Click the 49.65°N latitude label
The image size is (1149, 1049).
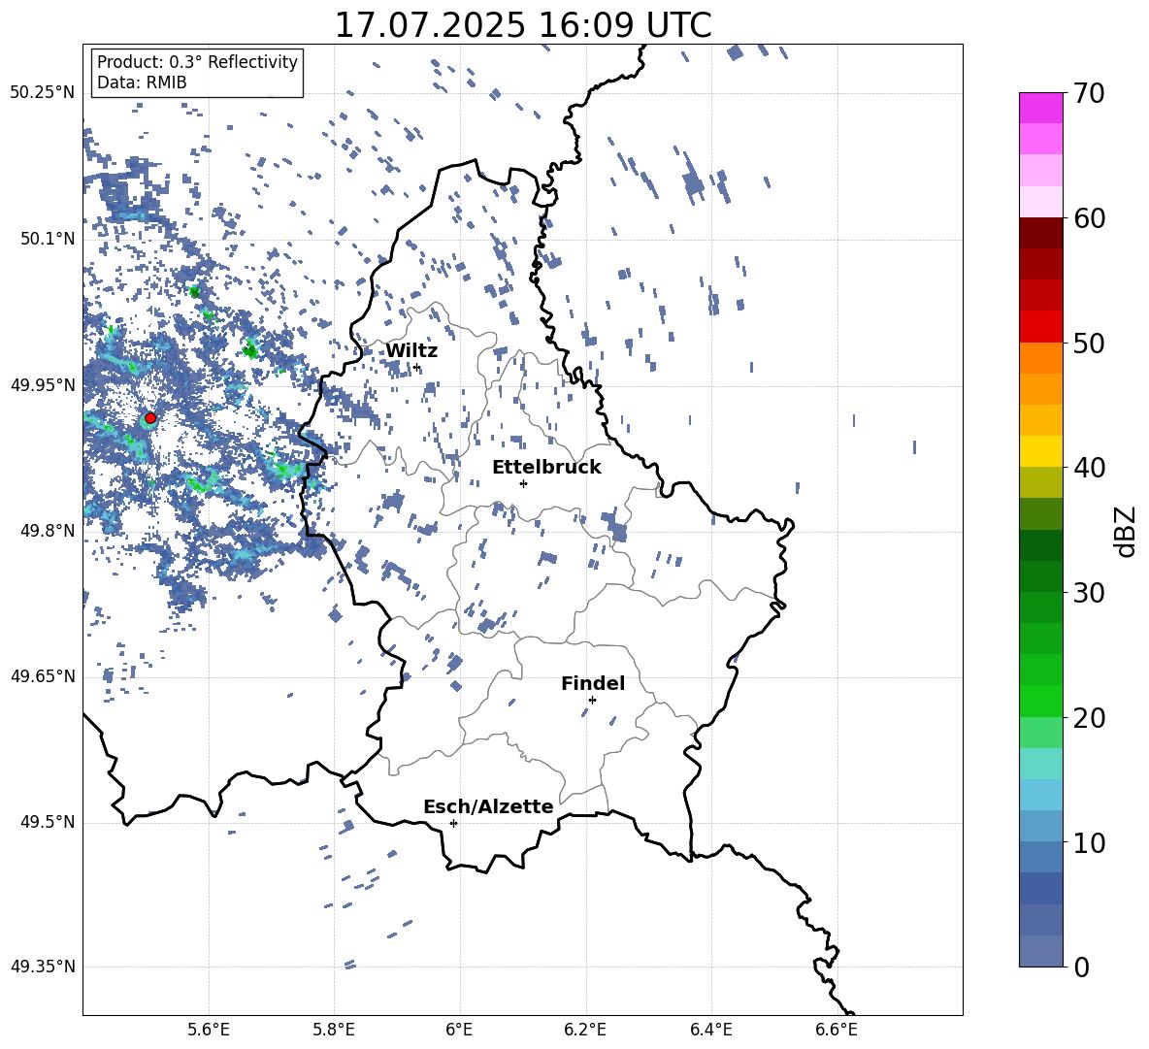(x=43, y=676)
